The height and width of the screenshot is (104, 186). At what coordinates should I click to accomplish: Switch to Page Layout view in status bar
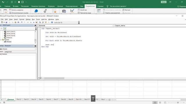(160, 103)
